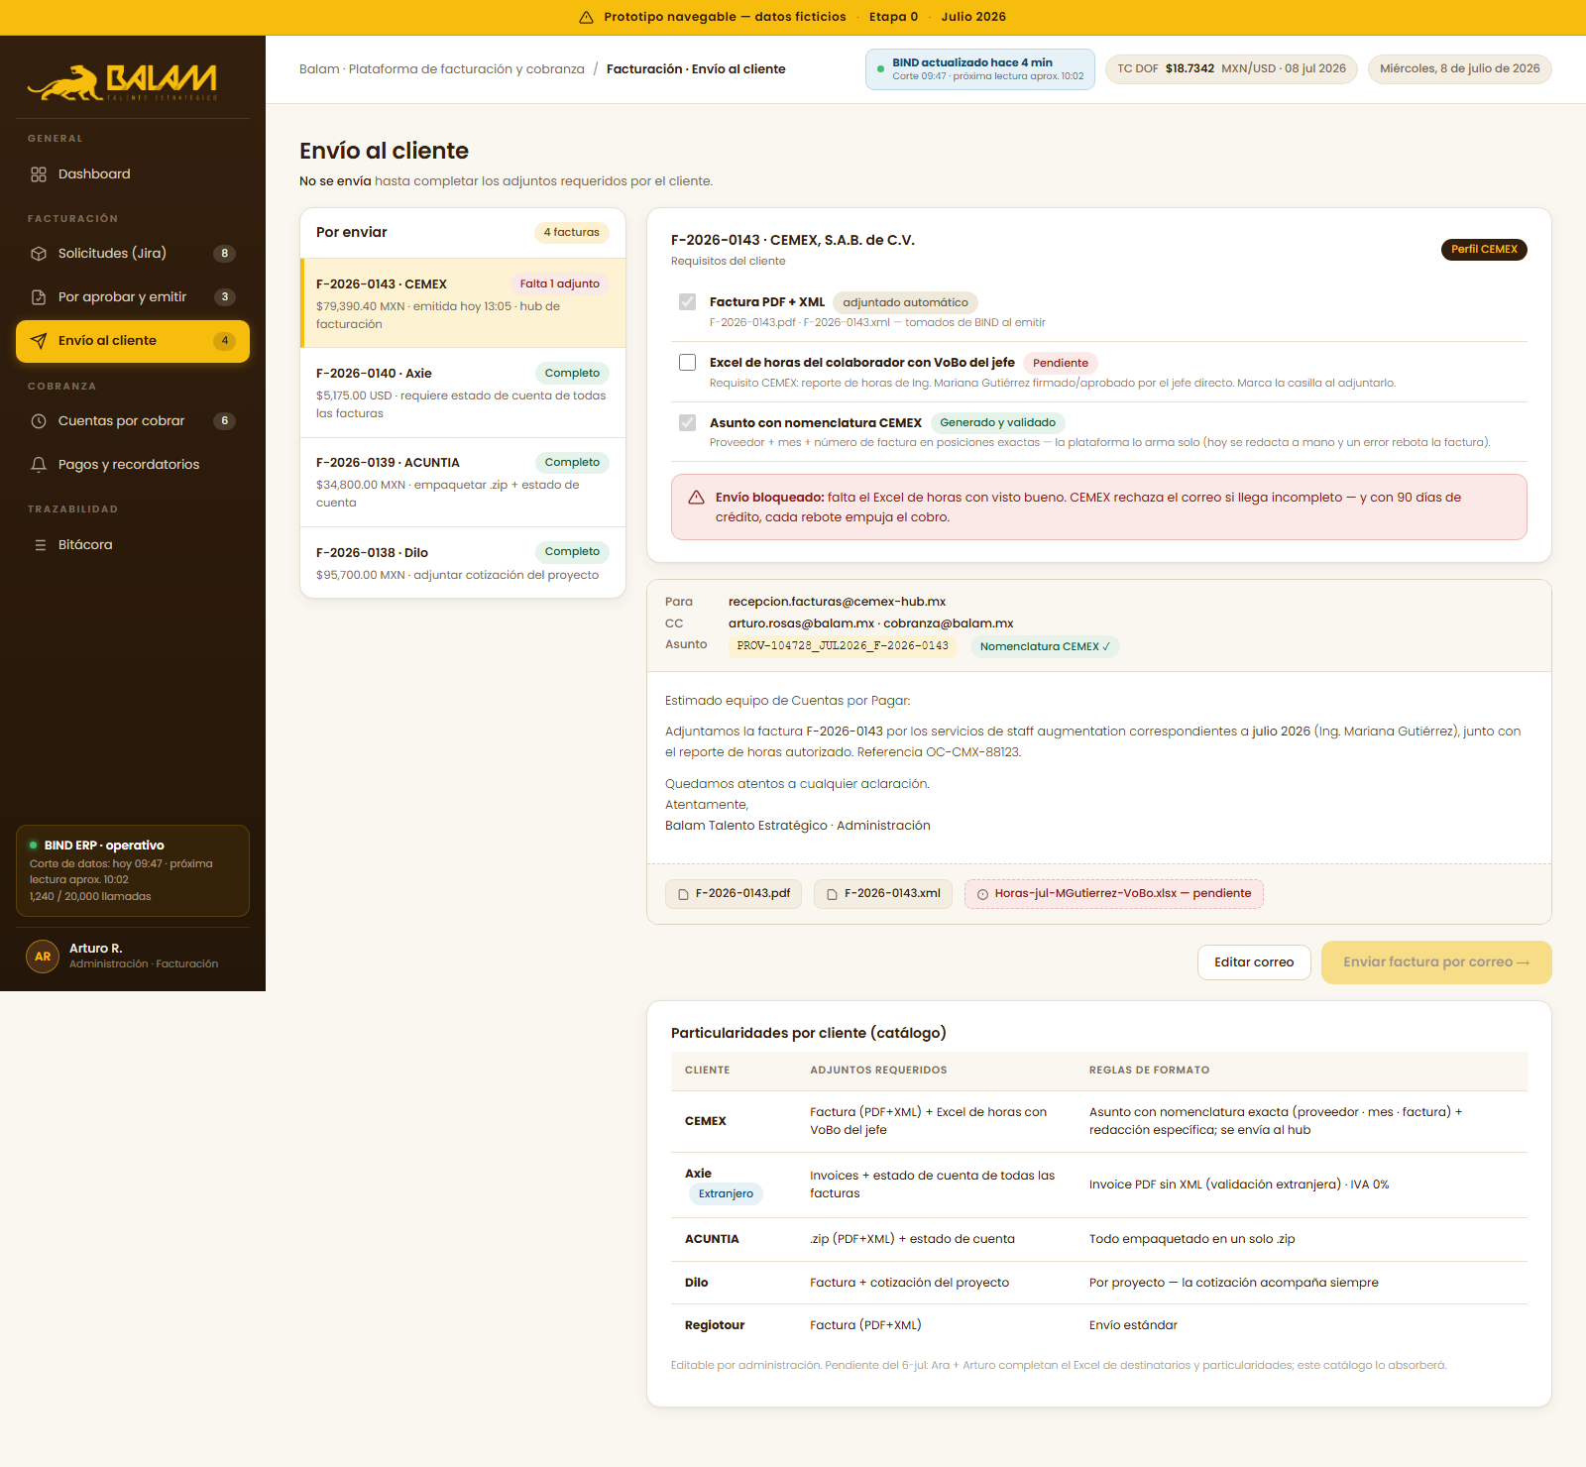
Task: Click the Falta 1 adjunto badge
Action: 560,284
